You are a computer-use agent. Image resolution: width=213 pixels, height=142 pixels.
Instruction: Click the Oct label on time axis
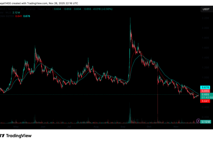tap(149, 126)
